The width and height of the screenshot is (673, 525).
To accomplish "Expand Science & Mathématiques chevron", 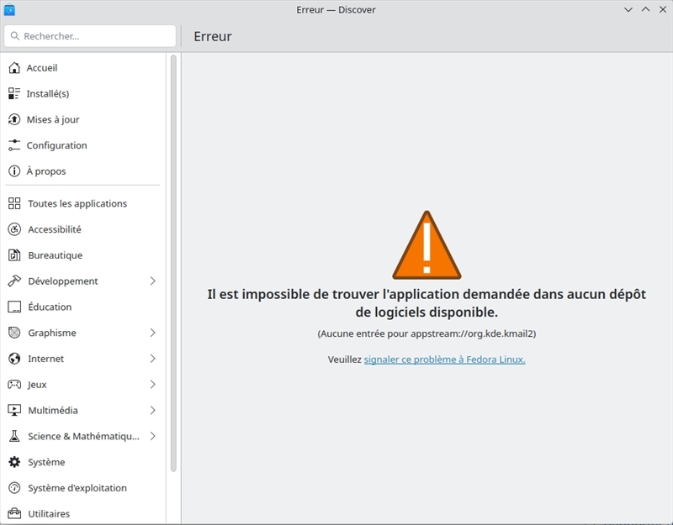I will (x=153, y=436).
